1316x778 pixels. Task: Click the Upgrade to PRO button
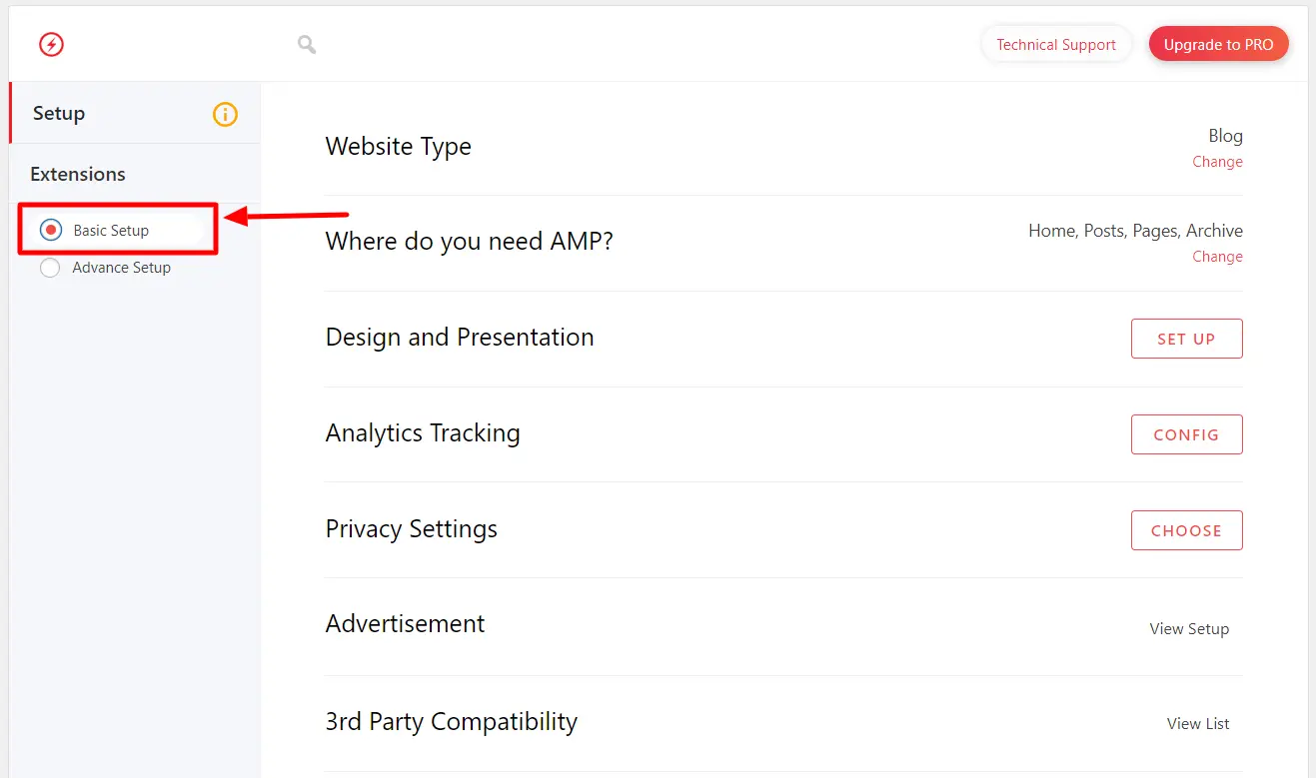pos(1219,45)
